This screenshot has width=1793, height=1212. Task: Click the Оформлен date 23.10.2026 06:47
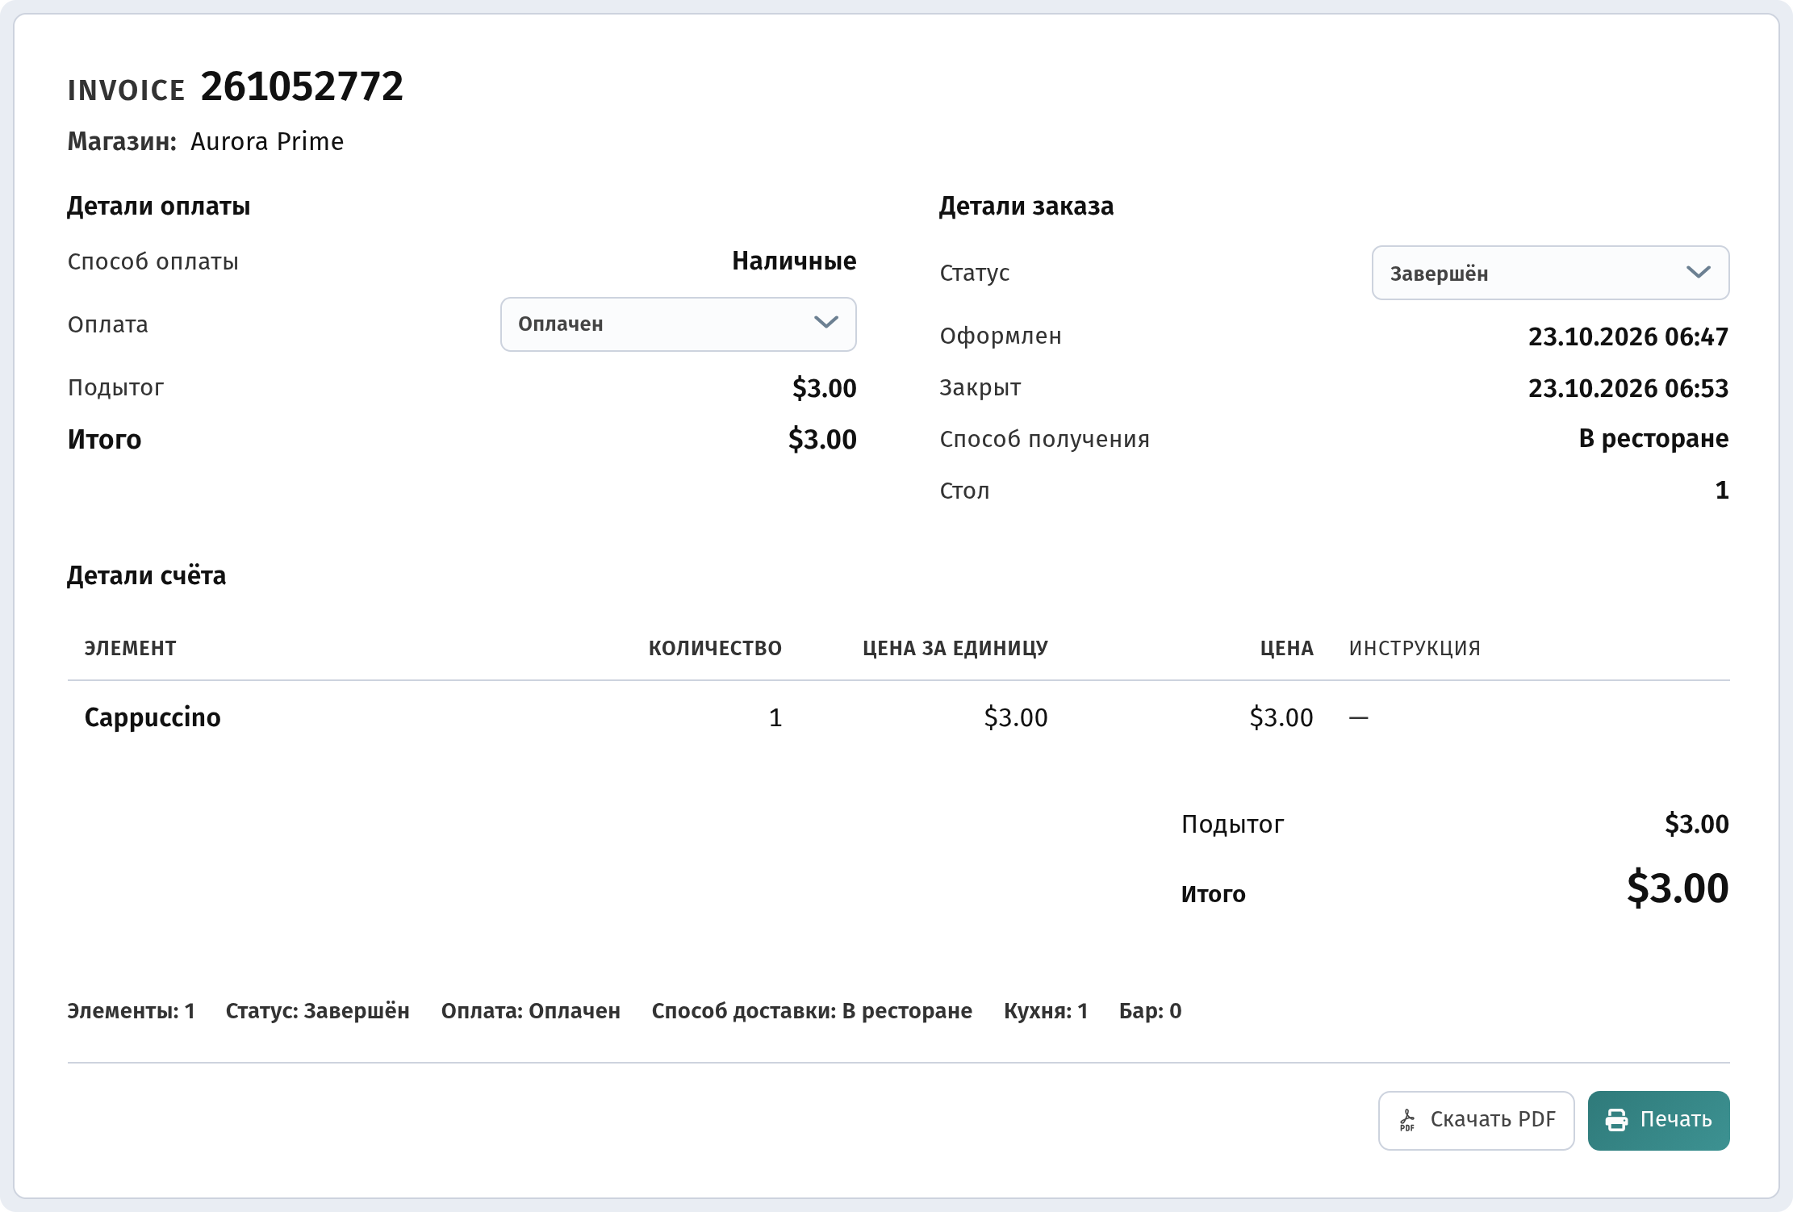pos(1628,336)
